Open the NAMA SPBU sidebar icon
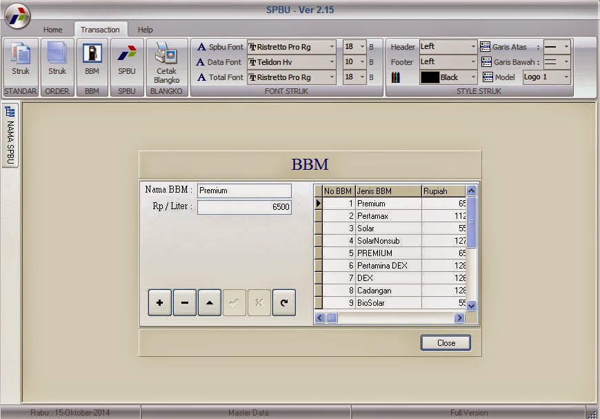This screenshot has height=419, width=600. tap(10, 112)
